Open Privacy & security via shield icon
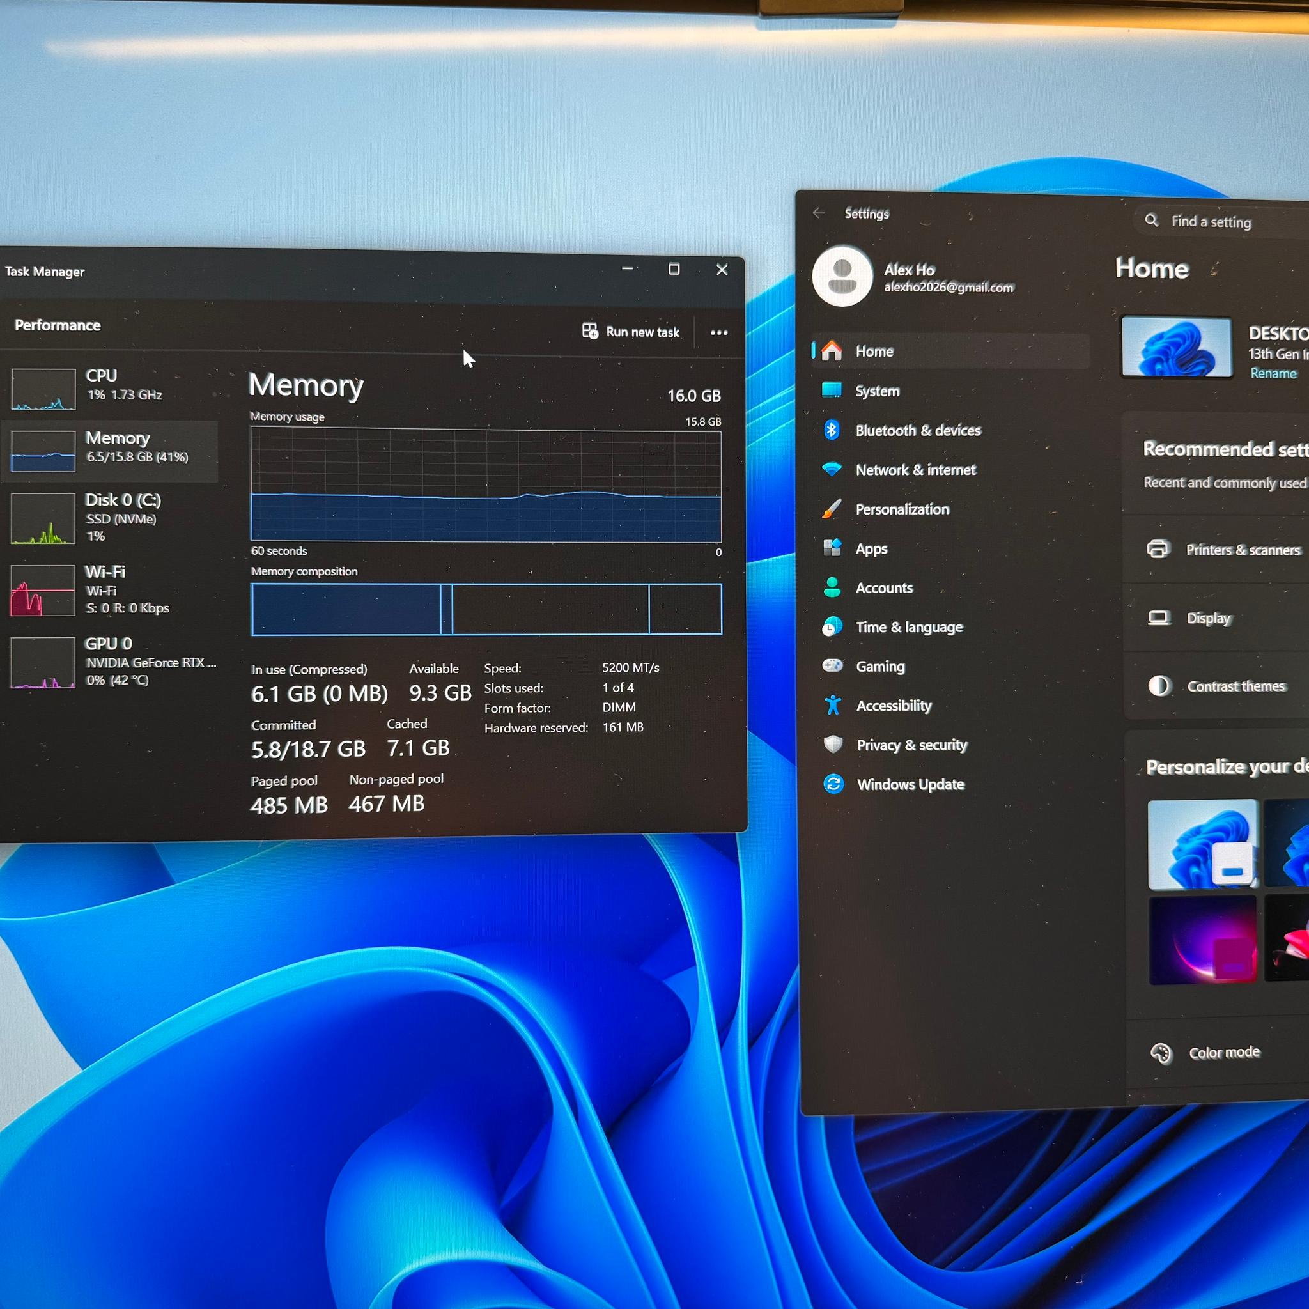Image resolution: width=1309 pixels, height=1309 pixels. (x=833, y=745)
